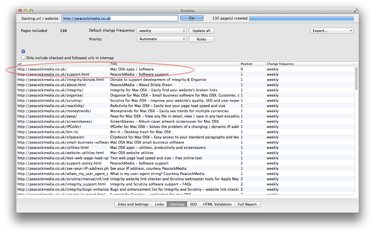Viewport: 374px width, 233px height.
Task: Select the website-utilities.html url row
Action: 185,153
